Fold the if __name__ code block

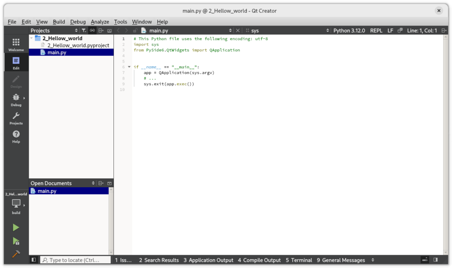point(129,67)
